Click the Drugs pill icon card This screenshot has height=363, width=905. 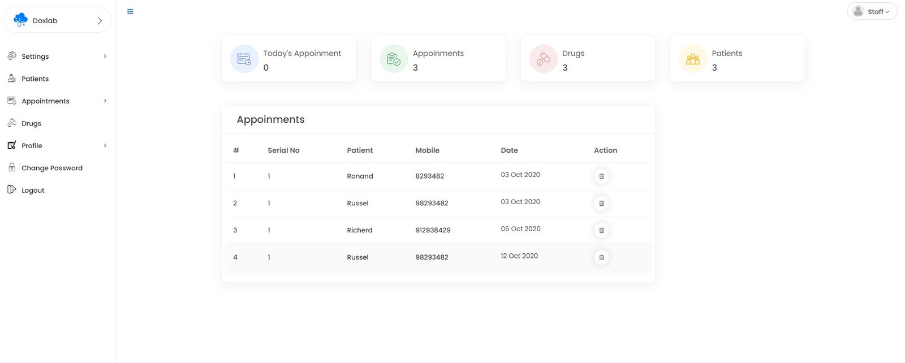(543, 59)
